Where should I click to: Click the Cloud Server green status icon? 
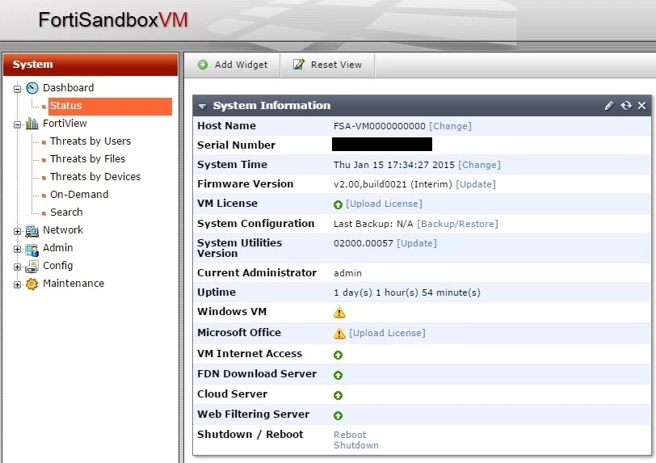click(338, 396)
